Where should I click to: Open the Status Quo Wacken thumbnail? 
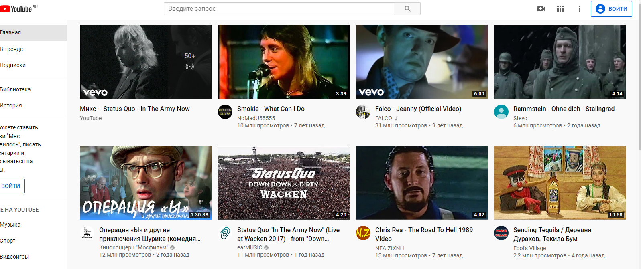284,183
